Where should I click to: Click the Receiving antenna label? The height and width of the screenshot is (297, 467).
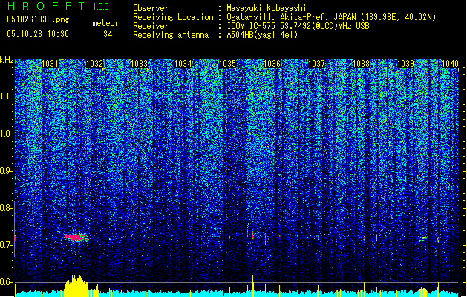tap(171, 35)
